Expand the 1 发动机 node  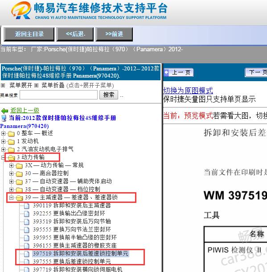[3, 141]
